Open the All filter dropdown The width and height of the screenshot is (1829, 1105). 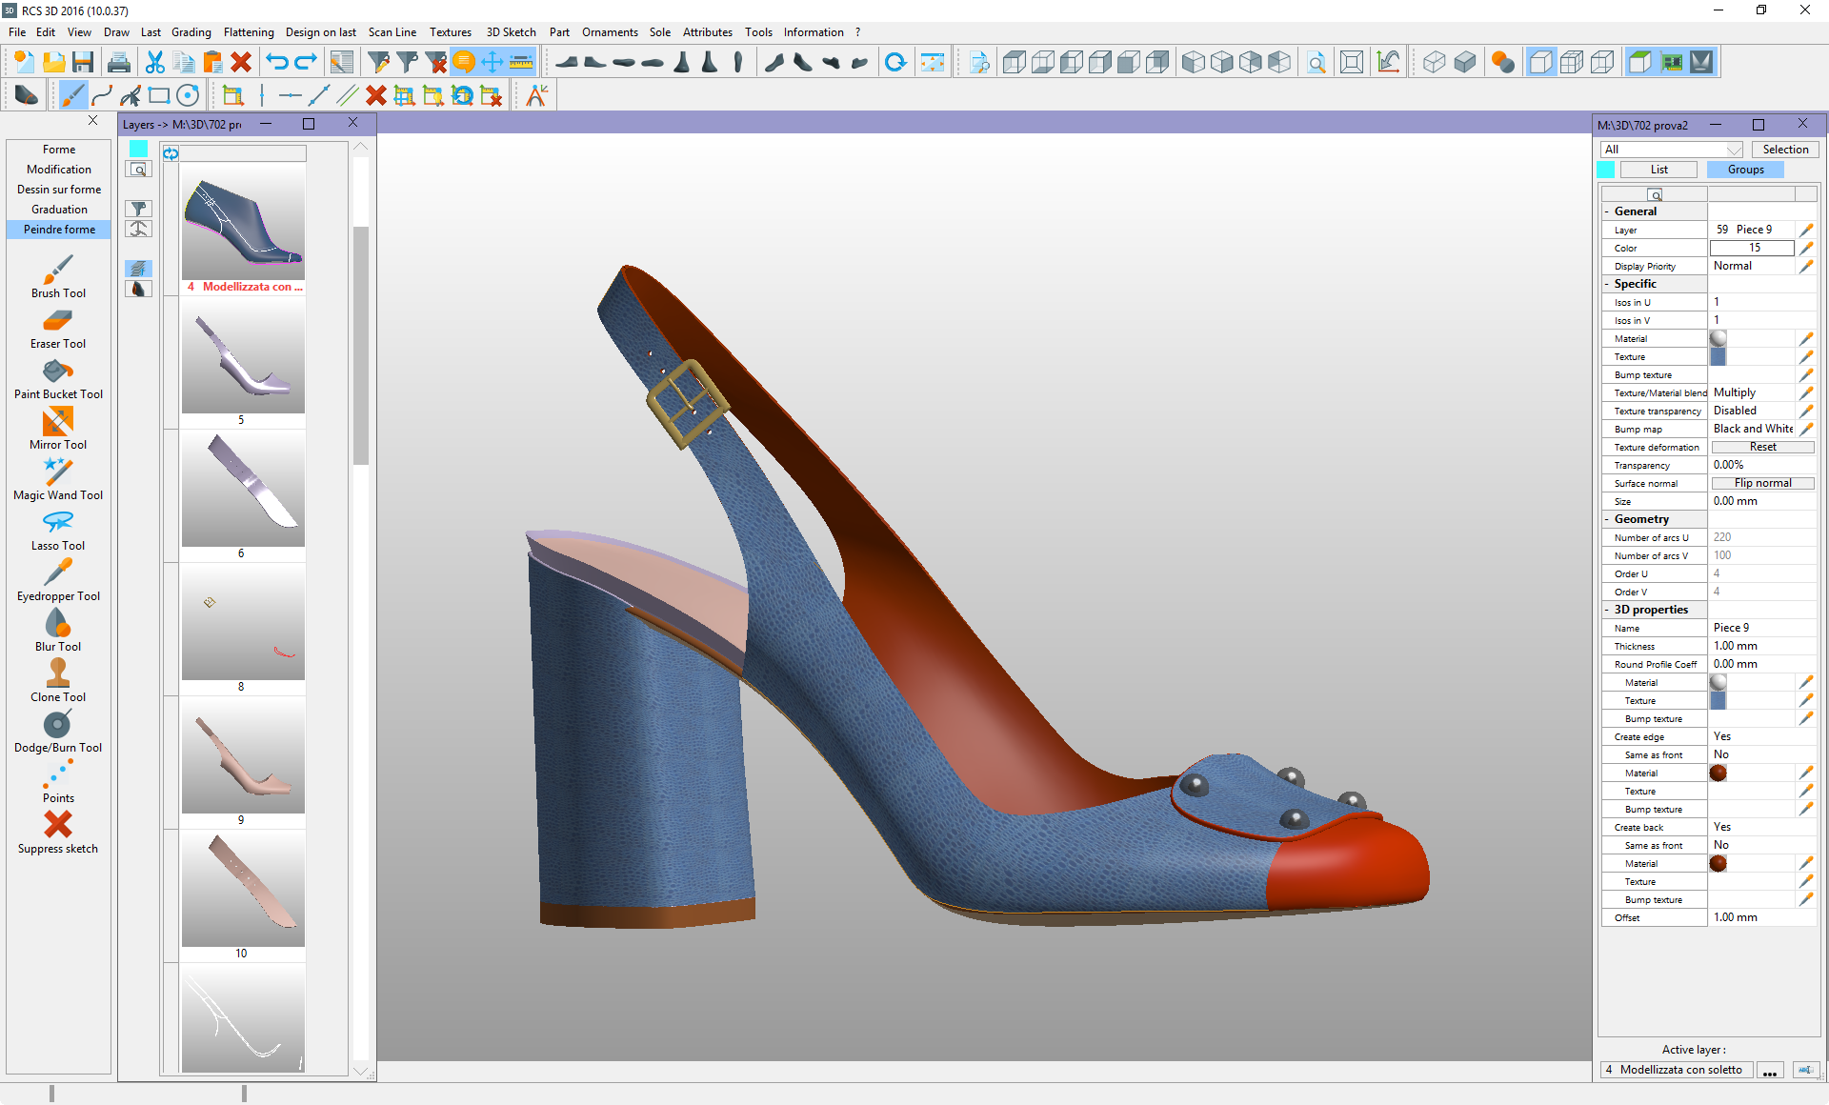click(1673, 150)
